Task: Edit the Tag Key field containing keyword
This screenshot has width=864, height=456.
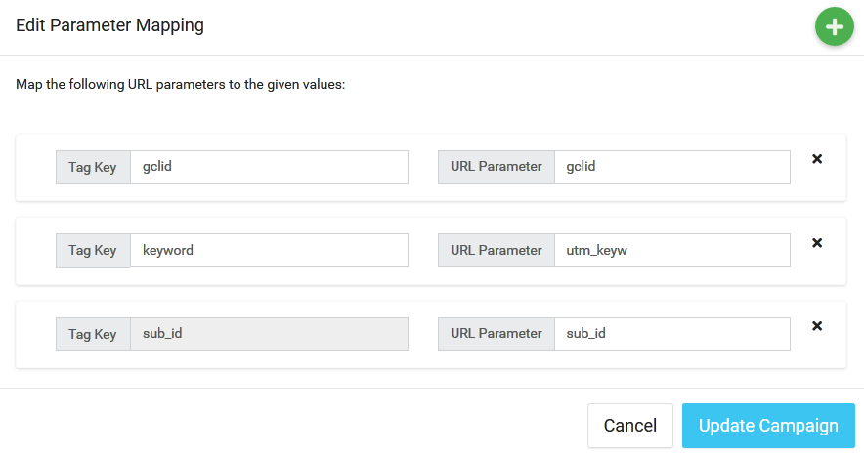Action: (269, 250)
